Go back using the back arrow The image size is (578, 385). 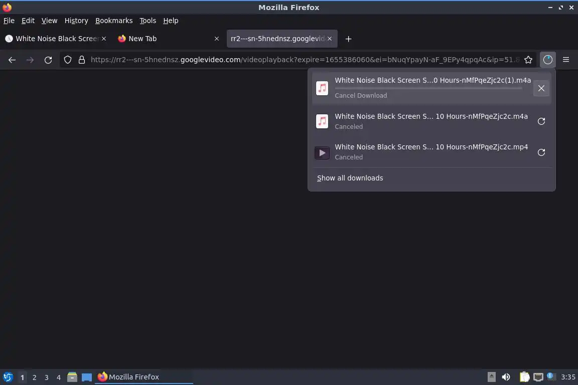[12, 60]
